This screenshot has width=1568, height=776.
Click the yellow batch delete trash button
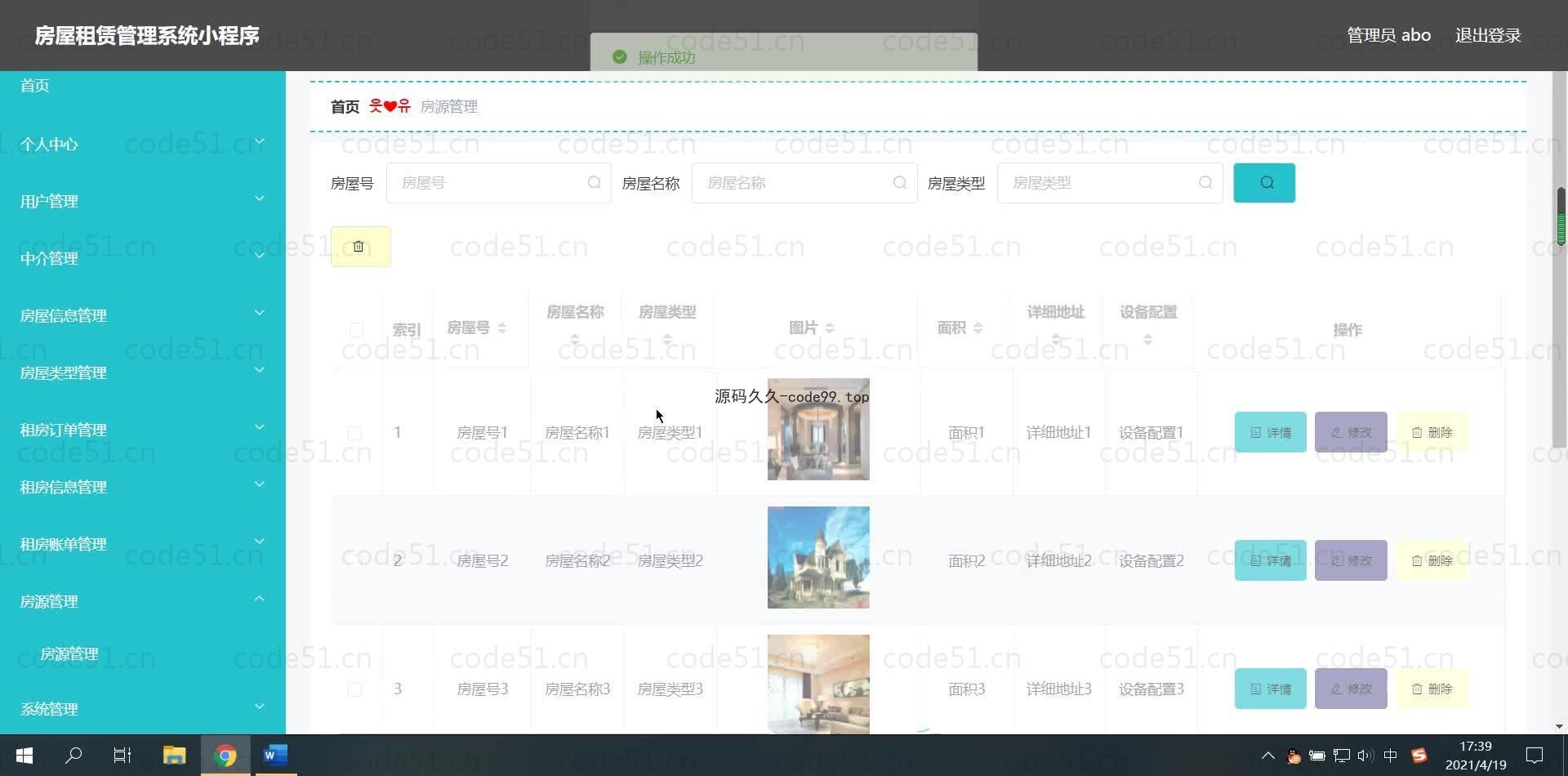pyautogui.click(x=360, y=247)
